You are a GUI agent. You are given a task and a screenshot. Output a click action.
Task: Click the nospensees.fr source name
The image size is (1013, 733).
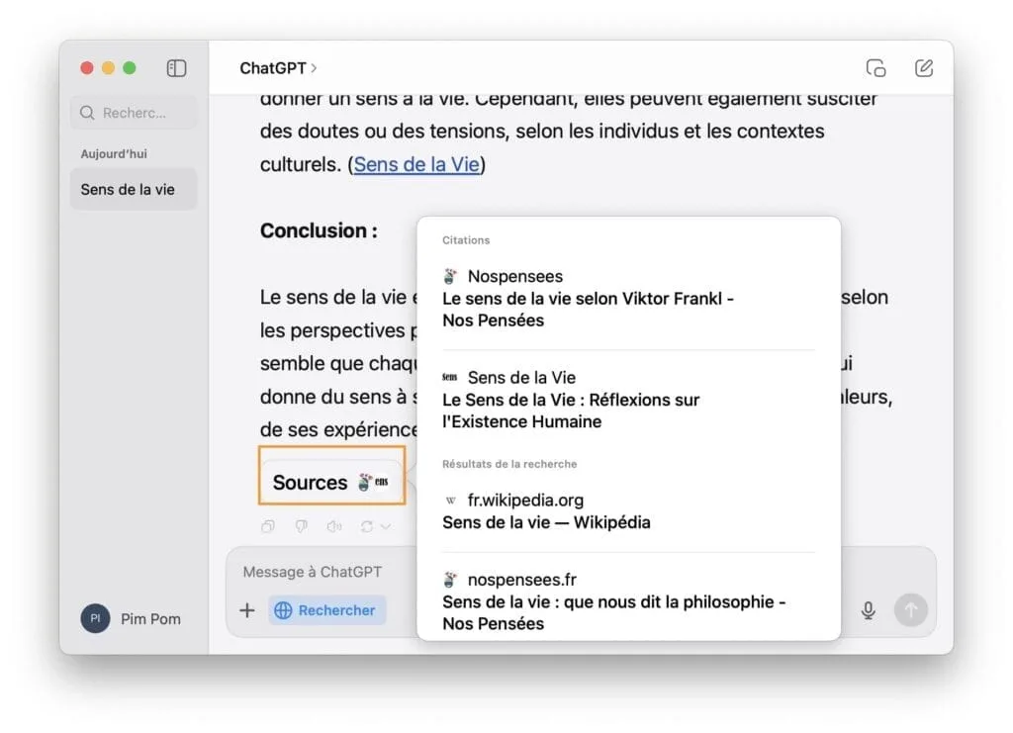pyautogui.click(x=522, y=580)
